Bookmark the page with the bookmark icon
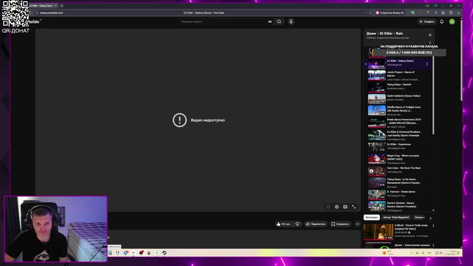Viewport: 473px width, 266px height. click(x=370, y=13)
